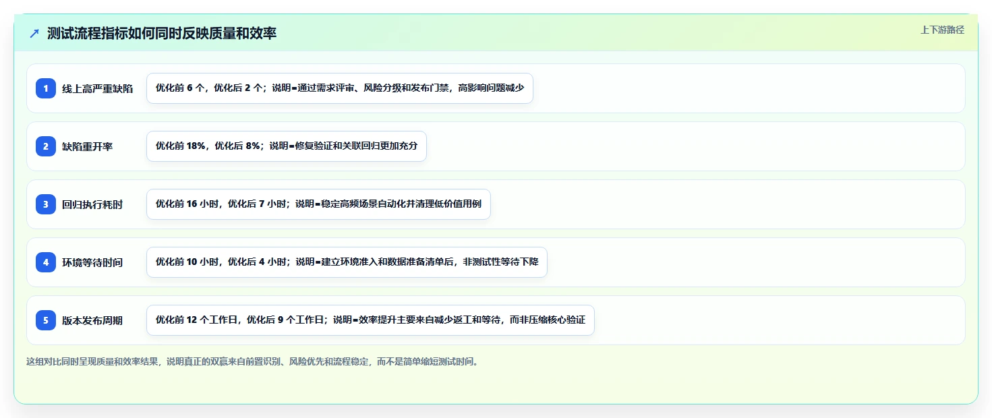This screenshot has width=992, height=418.
Task: Select the 版本发布周期 label
Action: 92,320
